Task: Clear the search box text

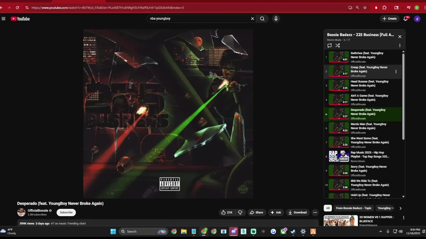Action: [252, 19]
